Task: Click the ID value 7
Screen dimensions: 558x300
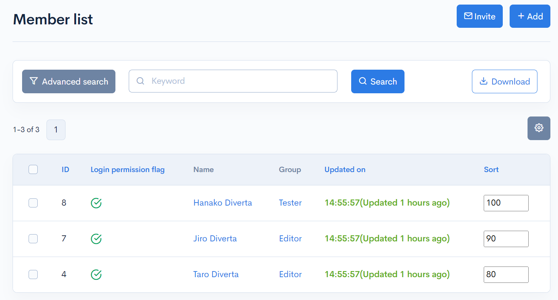Action: 64,239
